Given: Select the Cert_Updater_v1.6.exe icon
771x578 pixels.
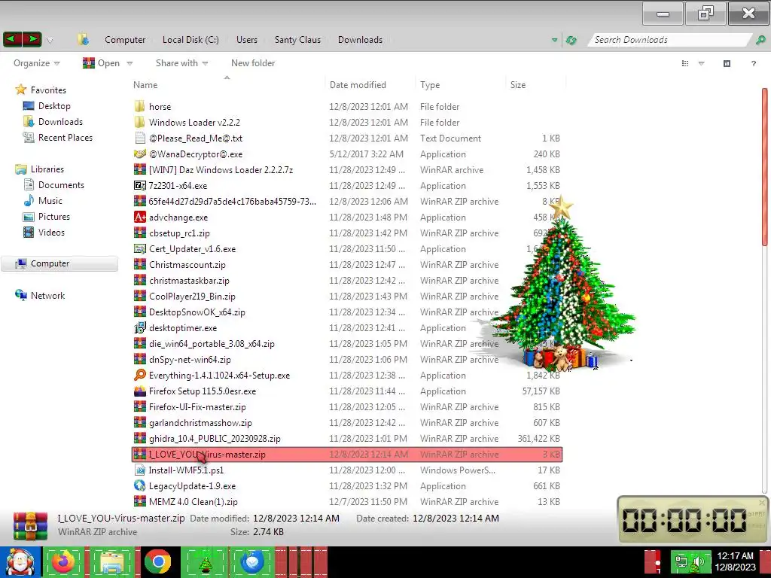Looking at the screenshot, I should [x=139, y=248].
